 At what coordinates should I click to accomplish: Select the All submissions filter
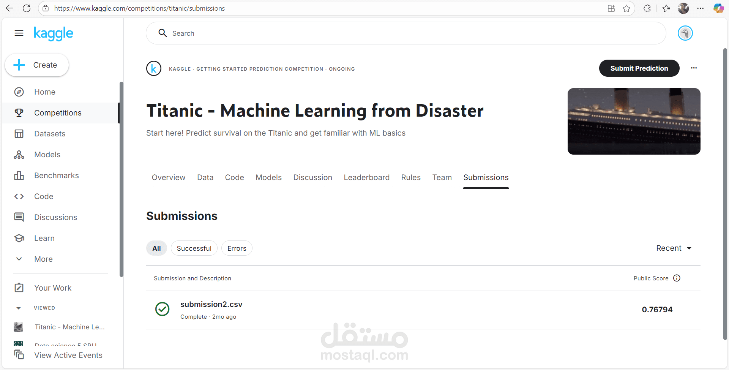point(156,248)
